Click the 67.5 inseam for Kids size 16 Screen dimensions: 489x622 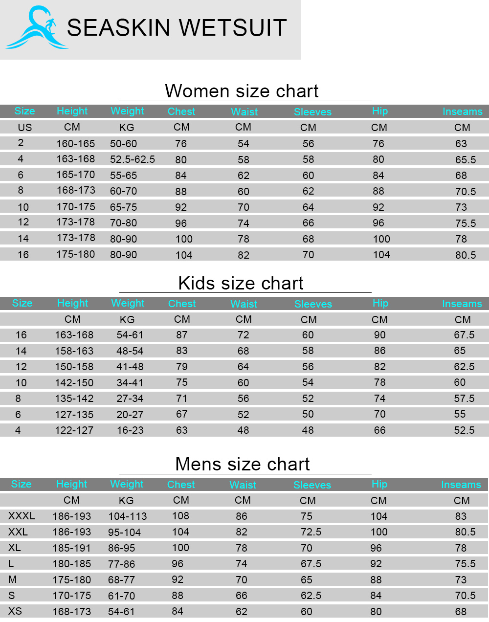tap(464, 335)
